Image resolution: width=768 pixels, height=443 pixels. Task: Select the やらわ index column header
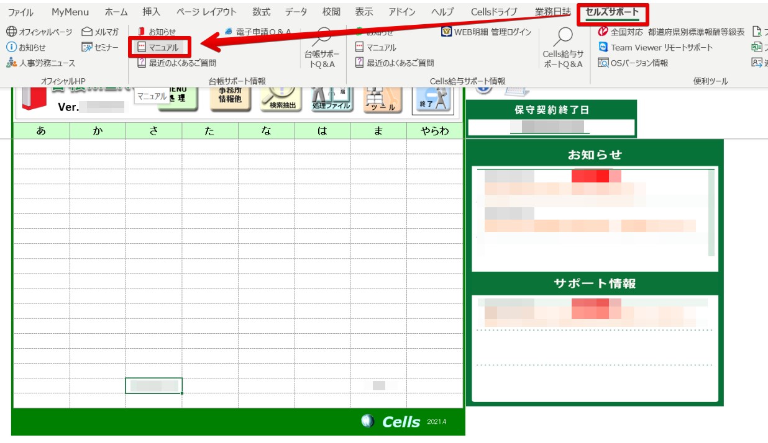[434, 130]
